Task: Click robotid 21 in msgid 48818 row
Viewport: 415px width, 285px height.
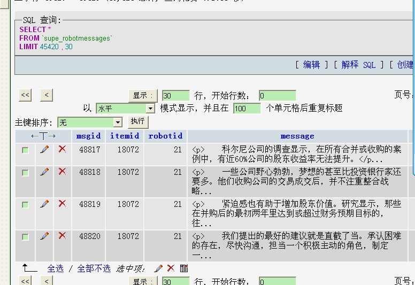Action: (x=178, y=172)
